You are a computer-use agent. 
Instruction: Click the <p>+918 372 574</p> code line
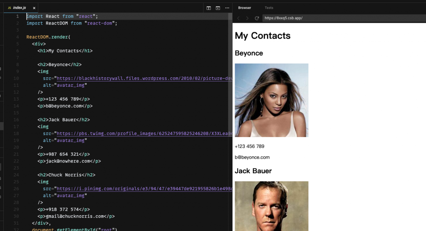(x=64, y=209)
